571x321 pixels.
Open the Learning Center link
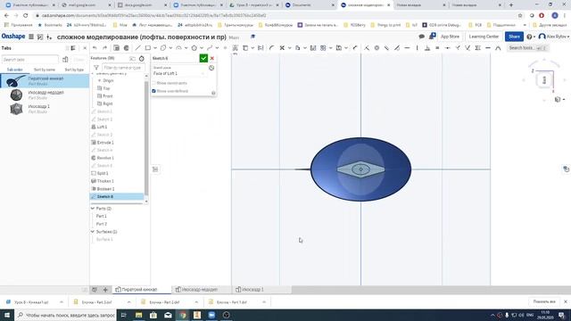tap(484, 37)
